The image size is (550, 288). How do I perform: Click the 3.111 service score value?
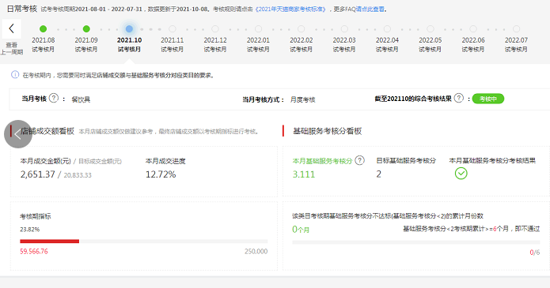[304, 174]
